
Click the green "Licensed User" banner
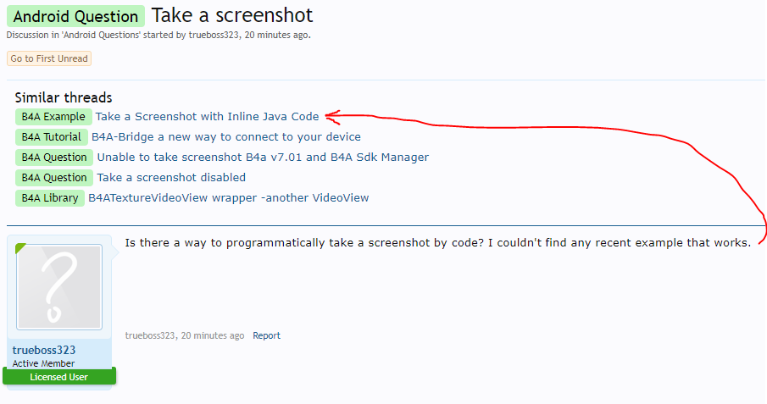pos(59,377)
